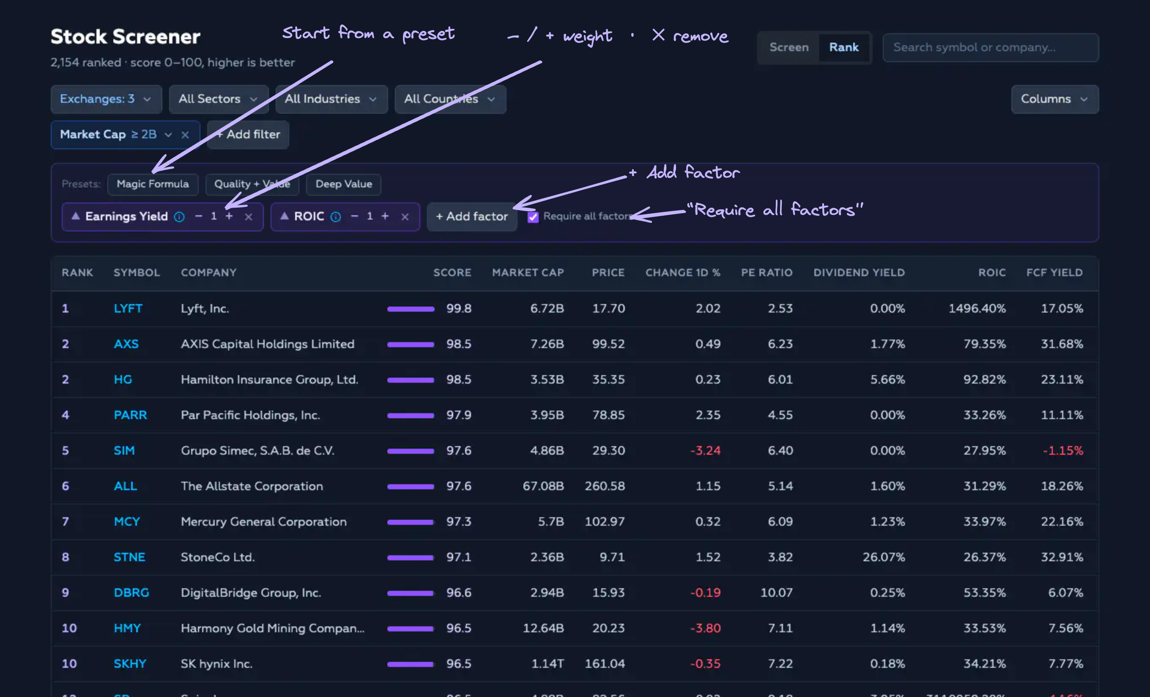This screenshot has height=697, width=1150.
Task: Switch to Rank mode
Action: click(844, 47)
